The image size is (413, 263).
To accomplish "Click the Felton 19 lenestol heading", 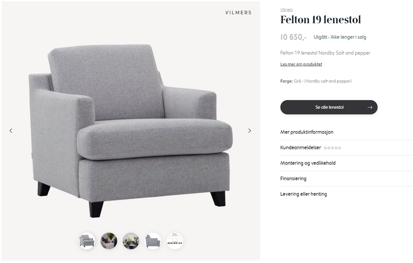I will 321,20.
